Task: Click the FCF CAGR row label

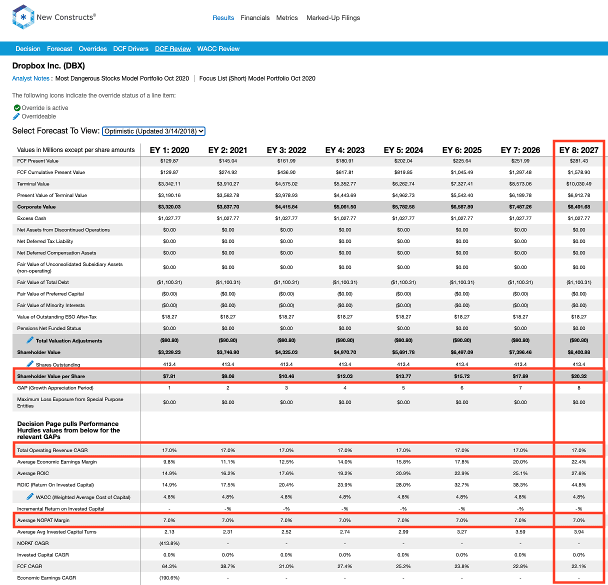Action: point(29,566)
